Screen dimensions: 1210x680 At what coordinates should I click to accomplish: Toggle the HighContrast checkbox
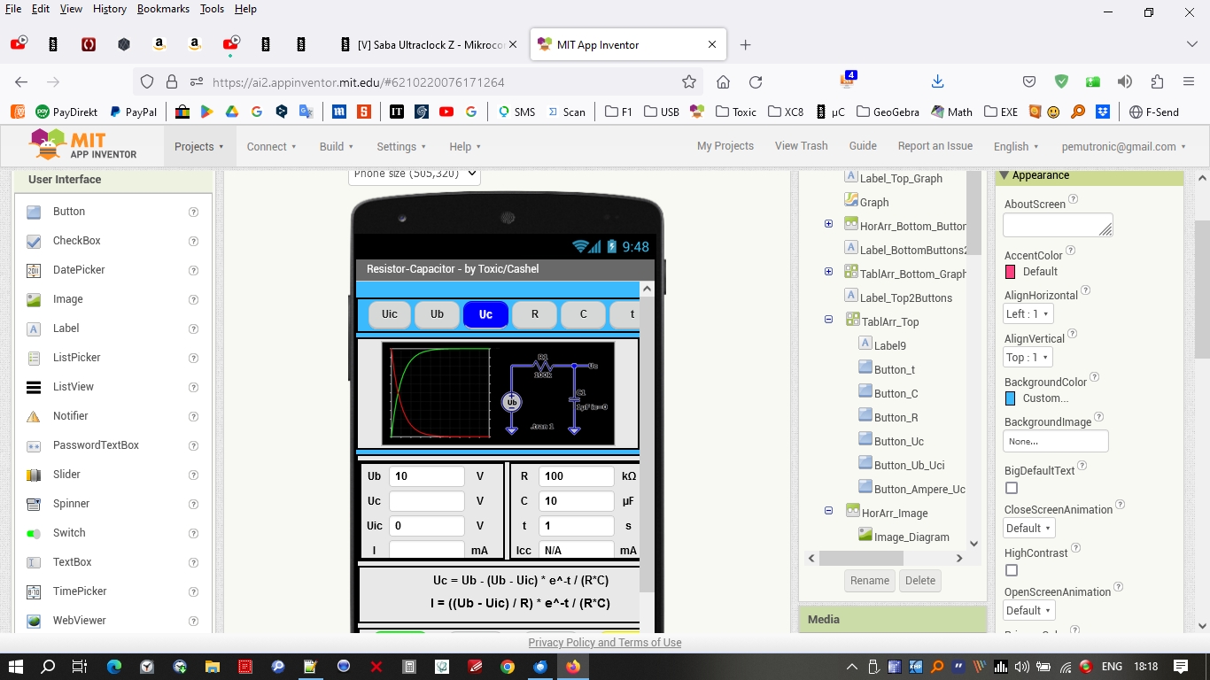click(x=1012, y=570)
